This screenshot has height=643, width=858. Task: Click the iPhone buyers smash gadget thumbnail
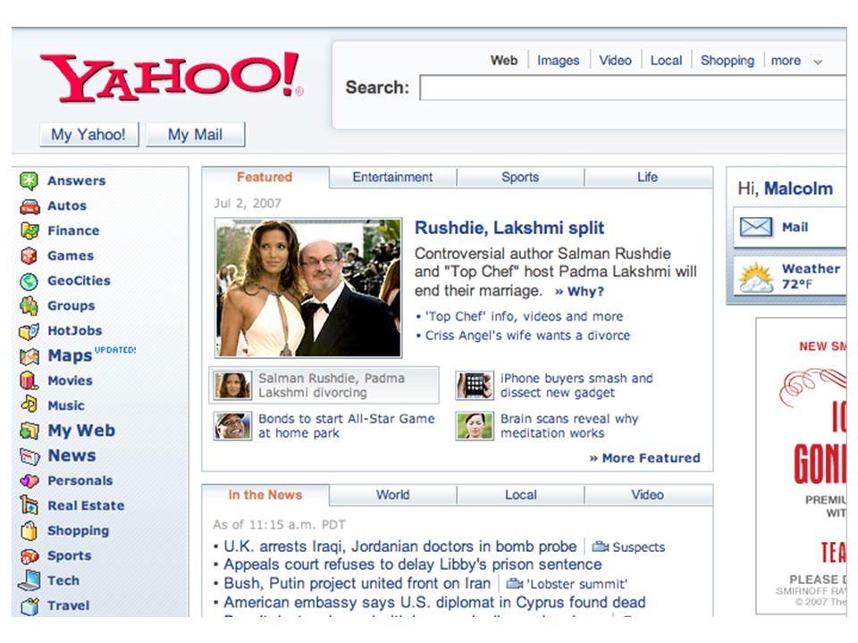coord(475,386)
